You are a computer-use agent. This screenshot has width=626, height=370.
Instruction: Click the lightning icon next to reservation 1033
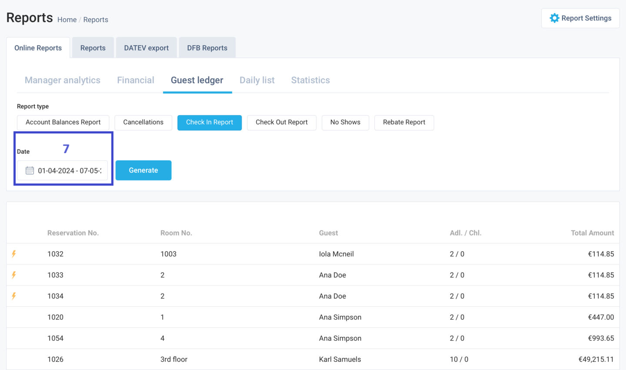[x=14, y=275]
